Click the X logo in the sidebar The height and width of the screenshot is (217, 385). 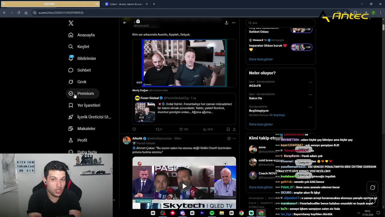click(71, 23)
